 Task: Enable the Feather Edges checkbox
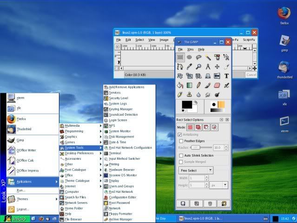coord(181,141)
